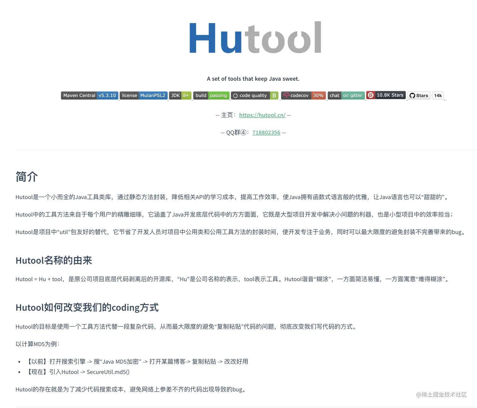
Task: Click the tagline 'A set of tools that keep Java sweet.'
Action: click(x=253, y=79)
